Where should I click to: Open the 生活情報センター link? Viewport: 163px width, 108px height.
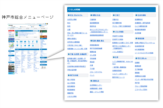96,85
